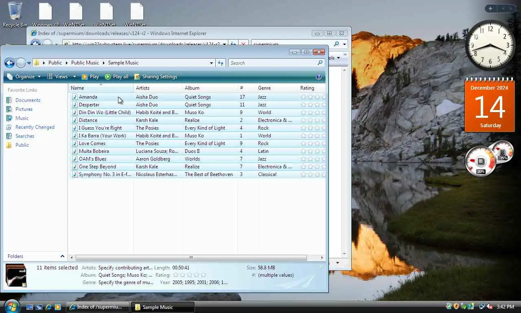Screen dimensions: 521x313
Task: Set first rating star for Amanda row
Action: 303,97
